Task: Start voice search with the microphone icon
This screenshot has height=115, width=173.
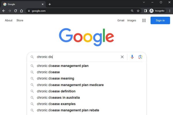Action: [132, 57]
